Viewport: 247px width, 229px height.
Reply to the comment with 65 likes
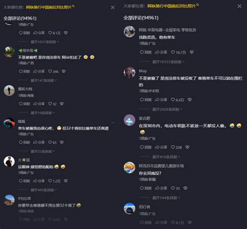(24, 142)
